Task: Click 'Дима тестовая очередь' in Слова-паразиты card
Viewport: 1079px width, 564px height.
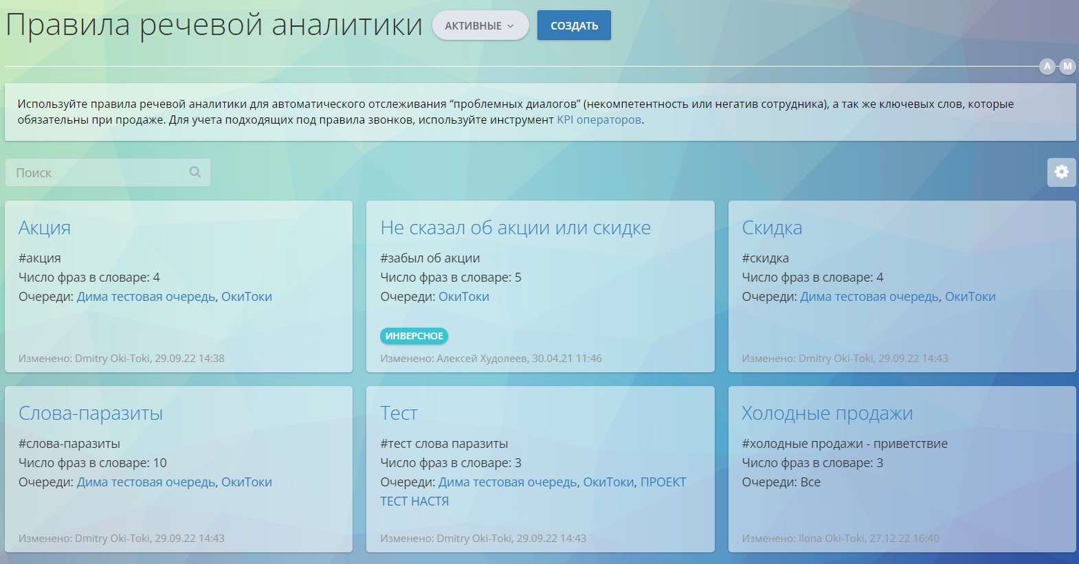Action: click(x=146, y=482)
